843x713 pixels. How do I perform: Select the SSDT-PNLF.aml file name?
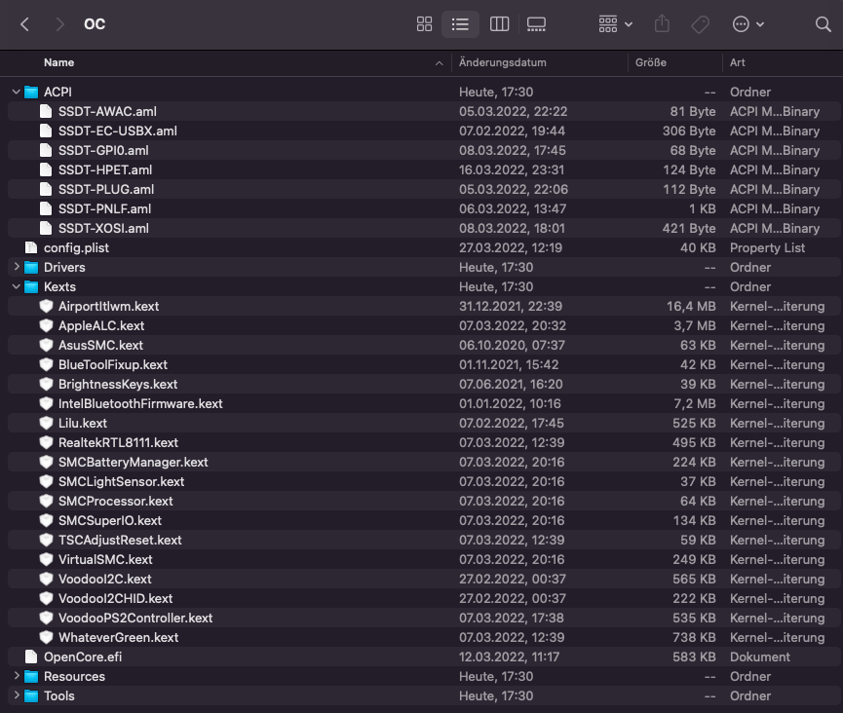pos(105,209)
